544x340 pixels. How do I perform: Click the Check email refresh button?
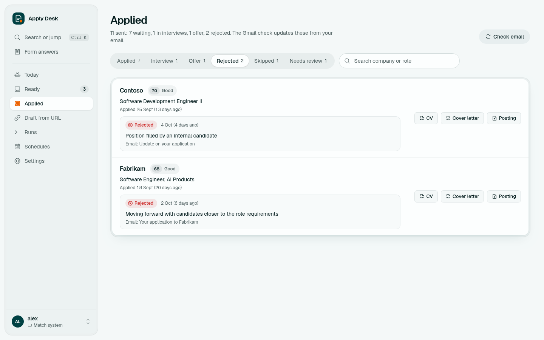pos(504,37)
